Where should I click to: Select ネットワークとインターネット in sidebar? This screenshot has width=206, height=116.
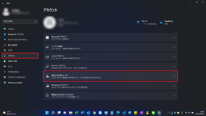(20, 40)
